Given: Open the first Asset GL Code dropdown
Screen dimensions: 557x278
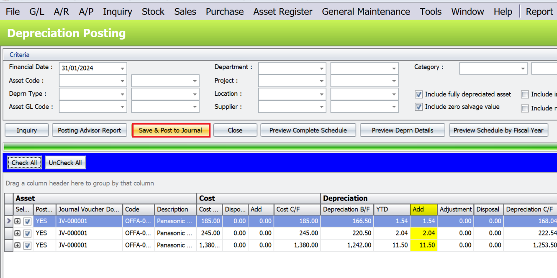Looking at the screenshot, I should pyautogui.click(x=122, y=107).
